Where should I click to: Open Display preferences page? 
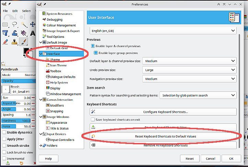pos(55,88)
